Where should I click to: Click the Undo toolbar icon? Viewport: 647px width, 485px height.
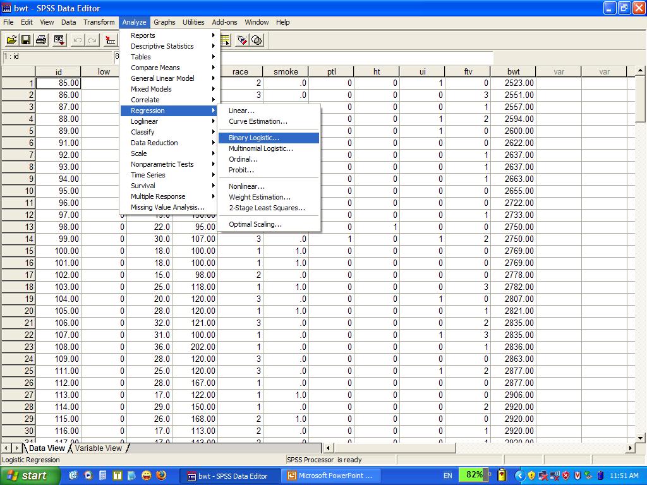[77, 40]
